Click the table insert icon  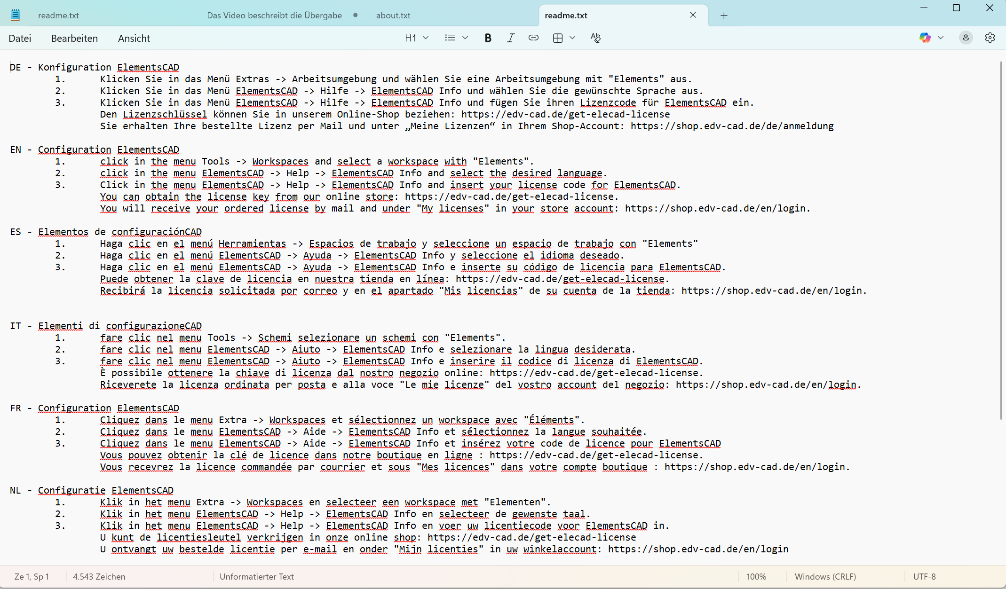pyautogui.click(x=558, y=38)
